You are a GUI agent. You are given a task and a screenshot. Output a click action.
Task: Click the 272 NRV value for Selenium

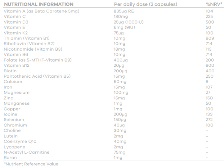(209, 120)
